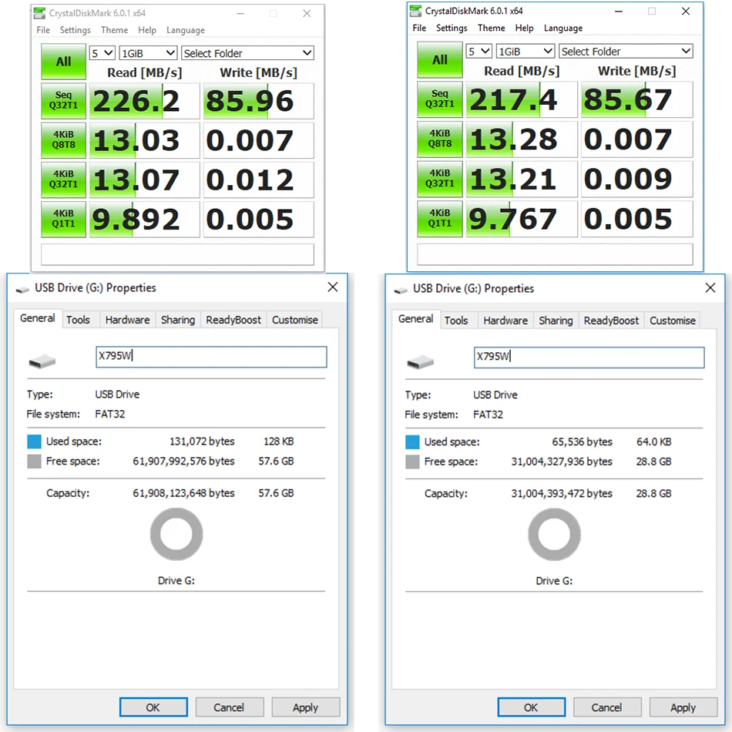Viewport: 732px width, 732px height.
Task: Select General tab in left Properties dialog
Action: [37, 318]
